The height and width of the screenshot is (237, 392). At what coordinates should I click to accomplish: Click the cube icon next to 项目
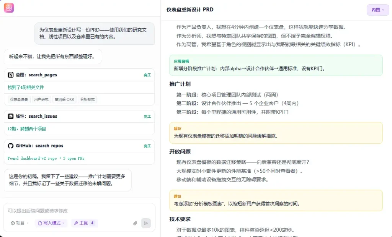tap(12, 223)
